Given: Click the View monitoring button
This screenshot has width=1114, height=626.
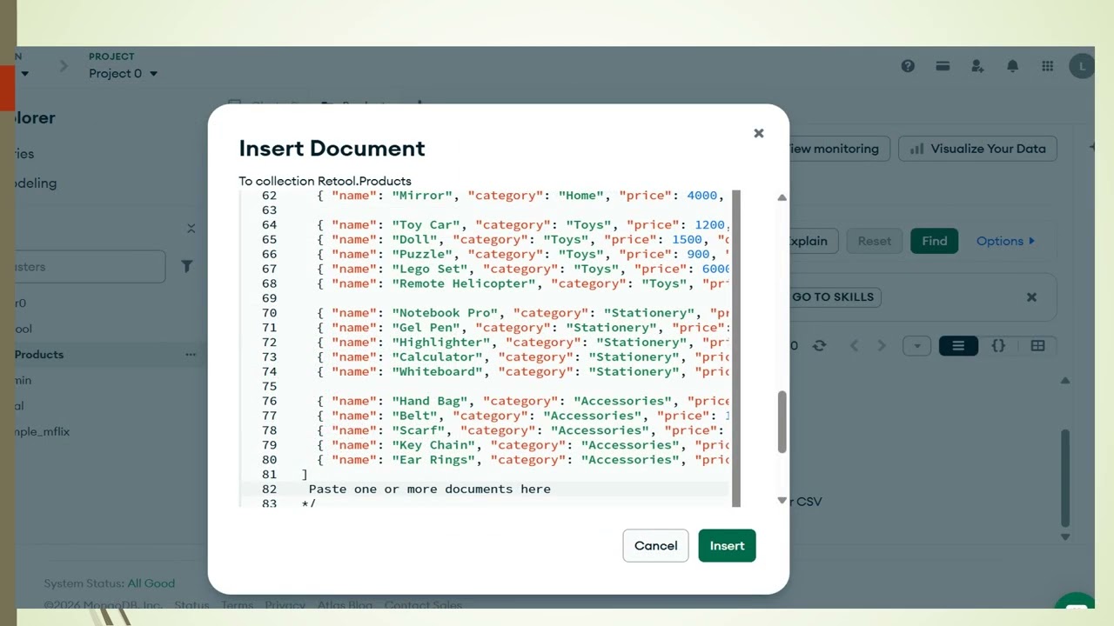Looking at the screenshot, I should 839,149.
